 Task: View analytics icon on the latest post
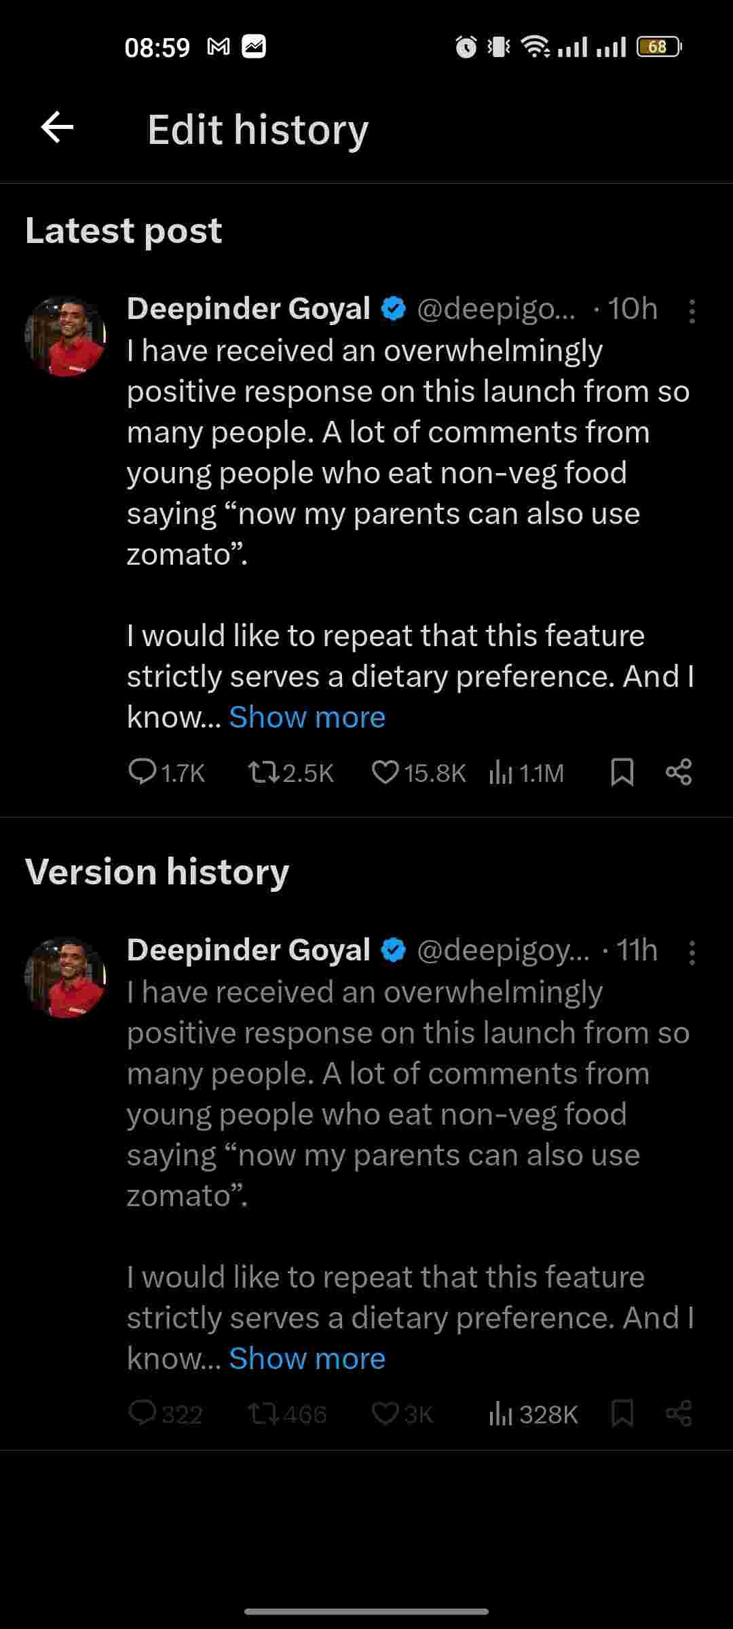point(500,772)
